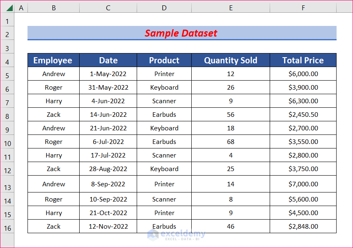This screenshot has width=353, height=248.
Task: Click the Quantity Sold header cell
Action: pyautogui.click(x=231, y=60)
